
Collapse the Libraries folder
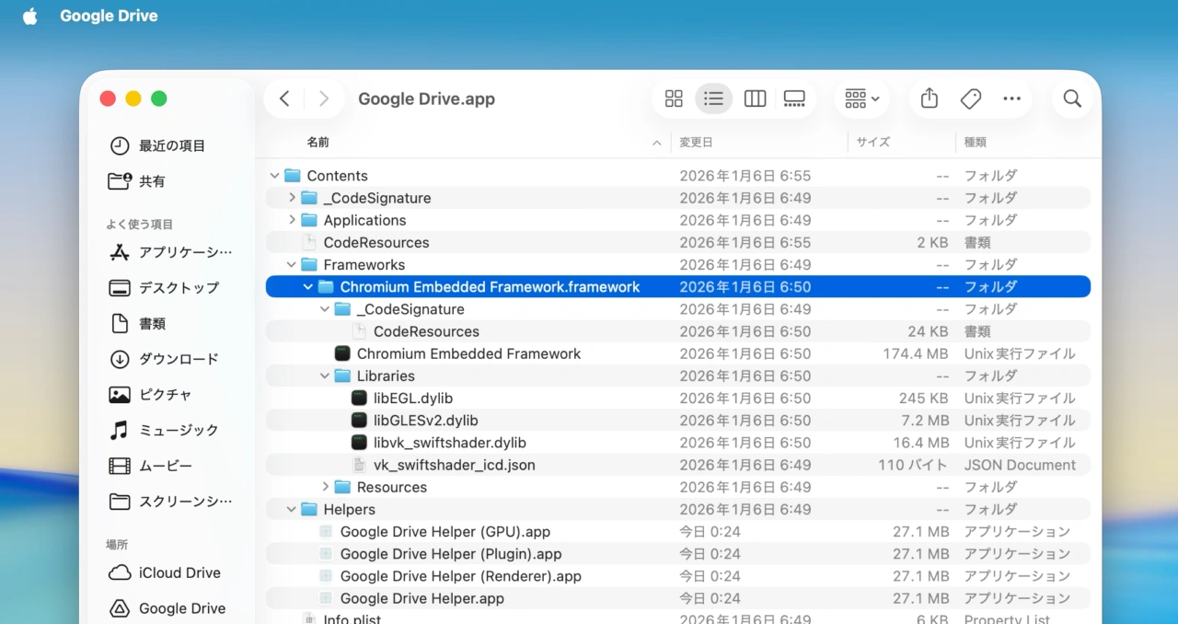click(324, 376)
